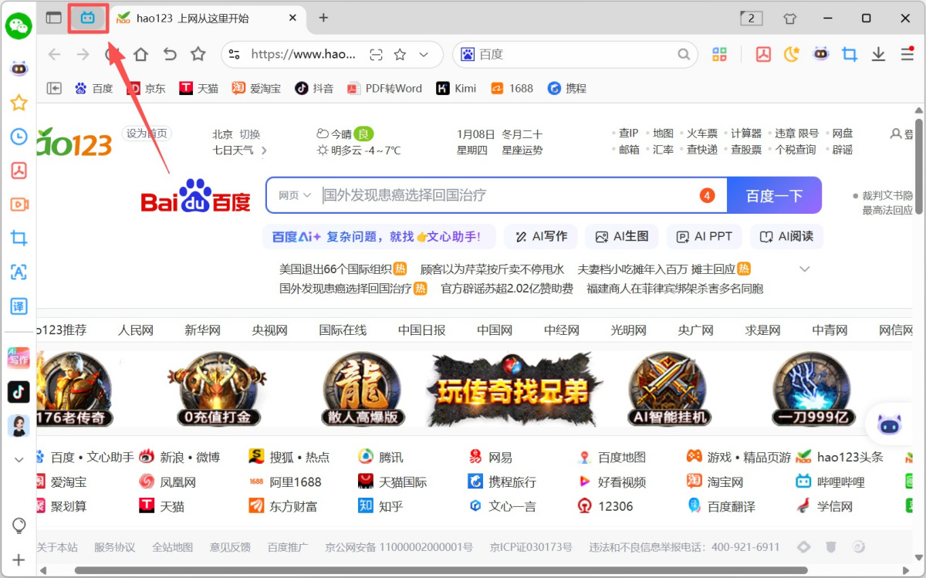Open the PDF tools icon in toolbar
The height and width of the screenshot is (578, 926).
pos(762,54)
